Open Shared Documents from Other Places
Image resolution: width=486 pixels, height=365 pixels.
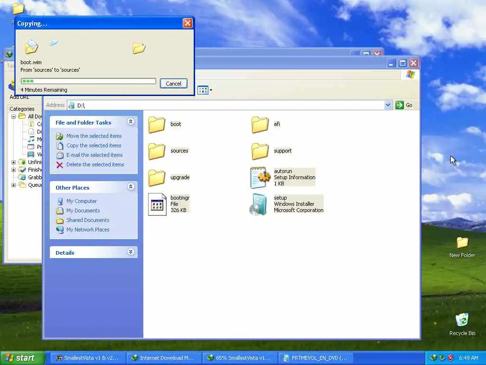88,220
